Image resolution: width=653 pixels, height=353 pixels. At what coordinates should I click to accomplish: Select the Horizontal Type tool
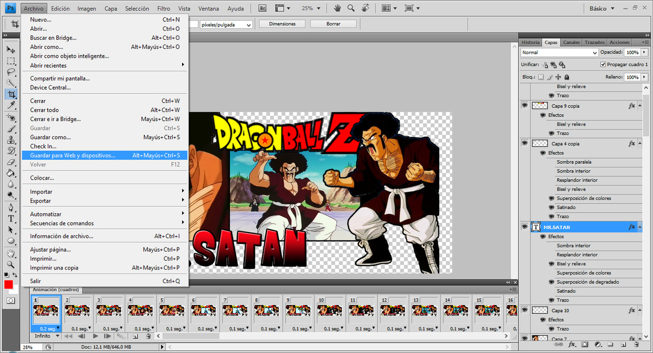coord(11,218)
